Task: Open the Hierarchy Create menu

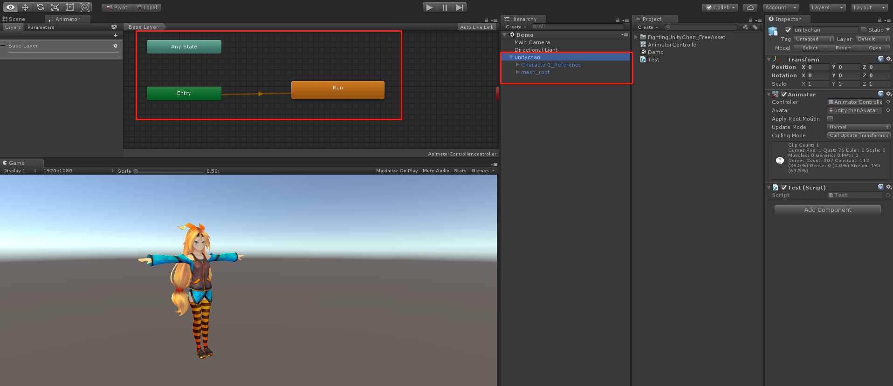Action: tap(516, 27)
